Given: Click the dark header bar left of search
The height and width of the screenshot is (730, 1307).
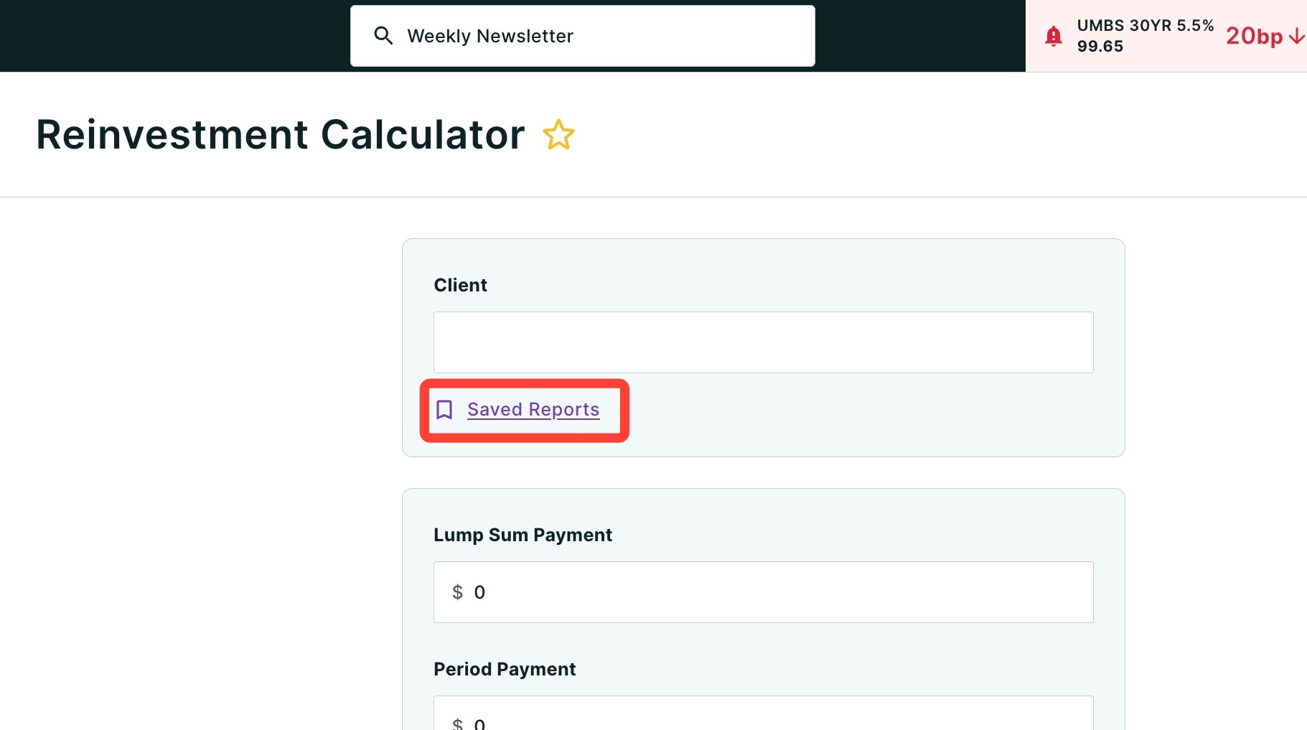Looking at the screenshot, I should [x=175, y=36].
